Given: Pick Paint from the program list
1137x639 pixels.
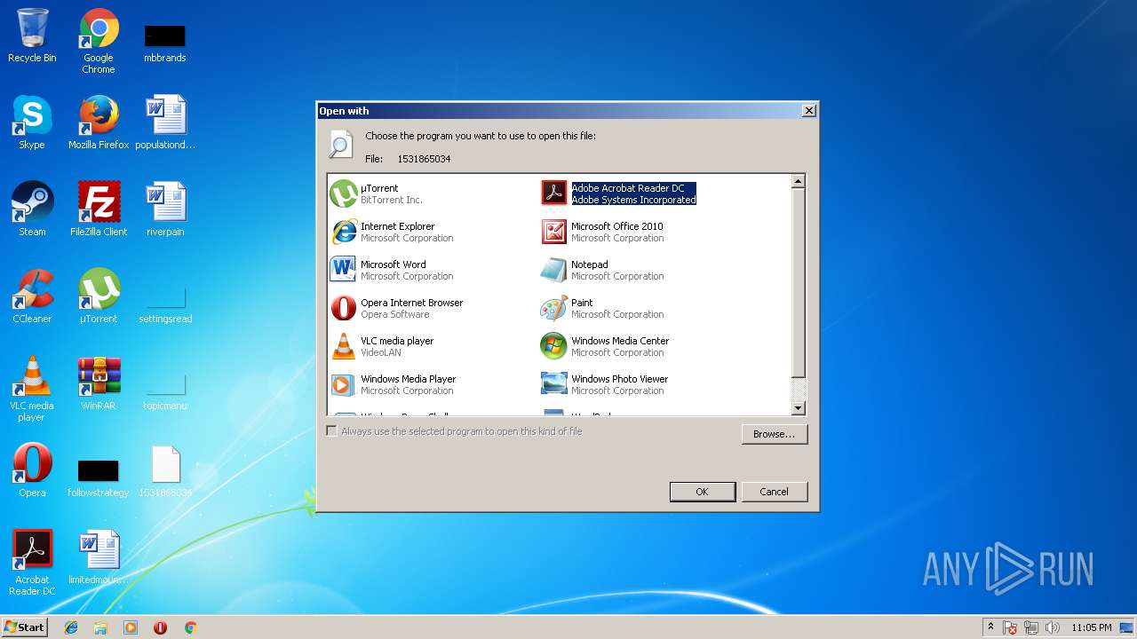Looking at the screenshot, I should pyautogui.click(x=602, y=308).
